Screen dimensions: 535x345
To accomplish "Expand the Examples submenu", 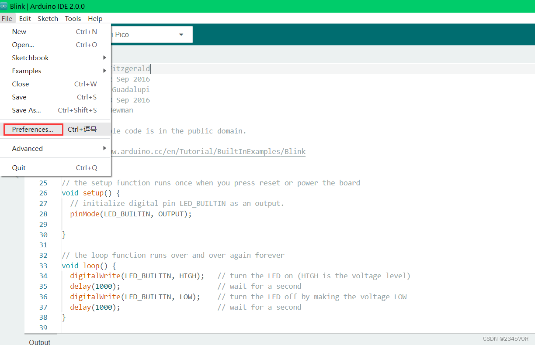I will point(56,71).
